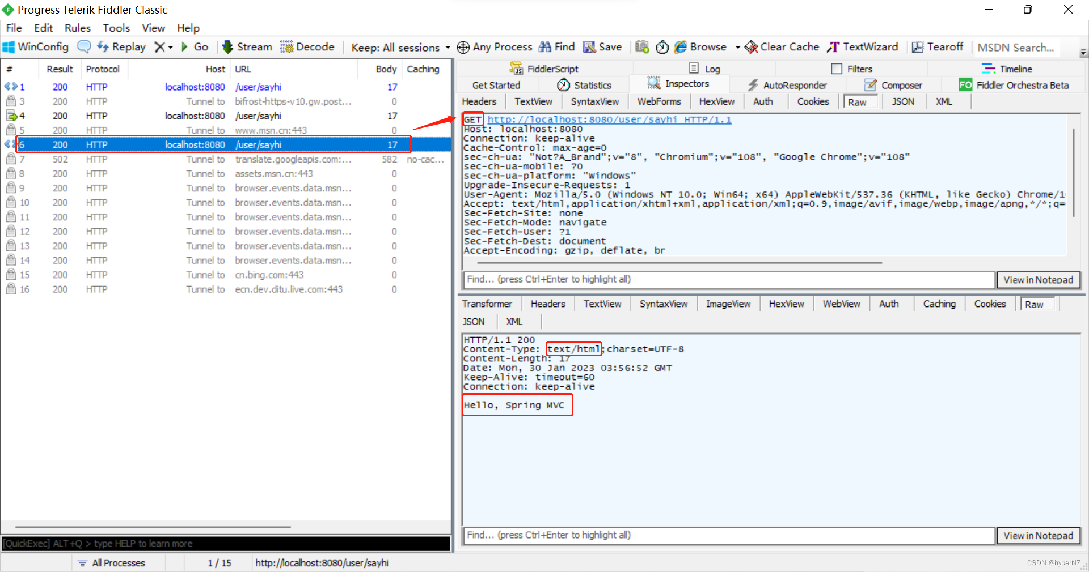The width and height of the screenshot is (1089, 572).
Task: Click the Replay toolbar button
Action: [121, 47]
